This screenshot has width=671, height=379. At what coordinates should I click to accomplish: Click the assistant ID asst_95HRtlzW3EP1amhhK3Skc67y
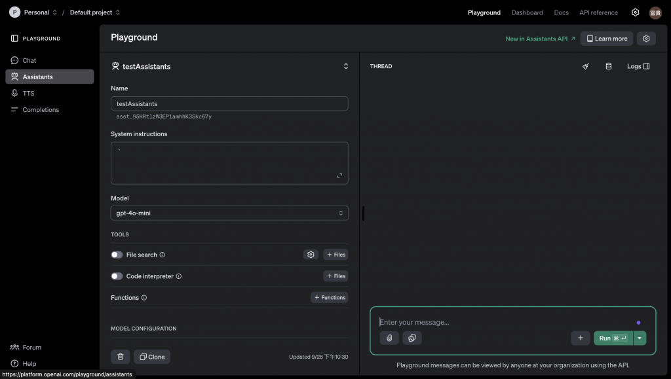coord(164,117)
